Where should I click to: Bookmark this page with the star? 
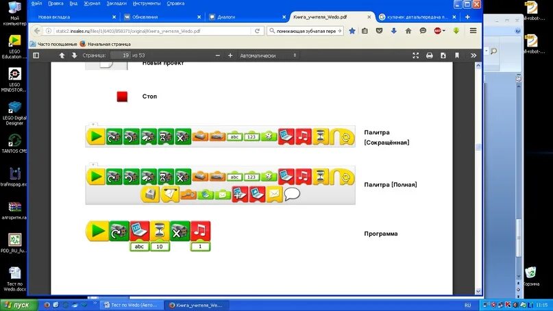(352, 31)
